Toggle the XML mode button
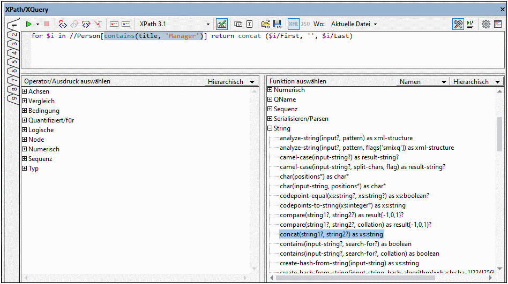Image resolution: width=508 pixels, height=284 pixels. click(294, 24)
